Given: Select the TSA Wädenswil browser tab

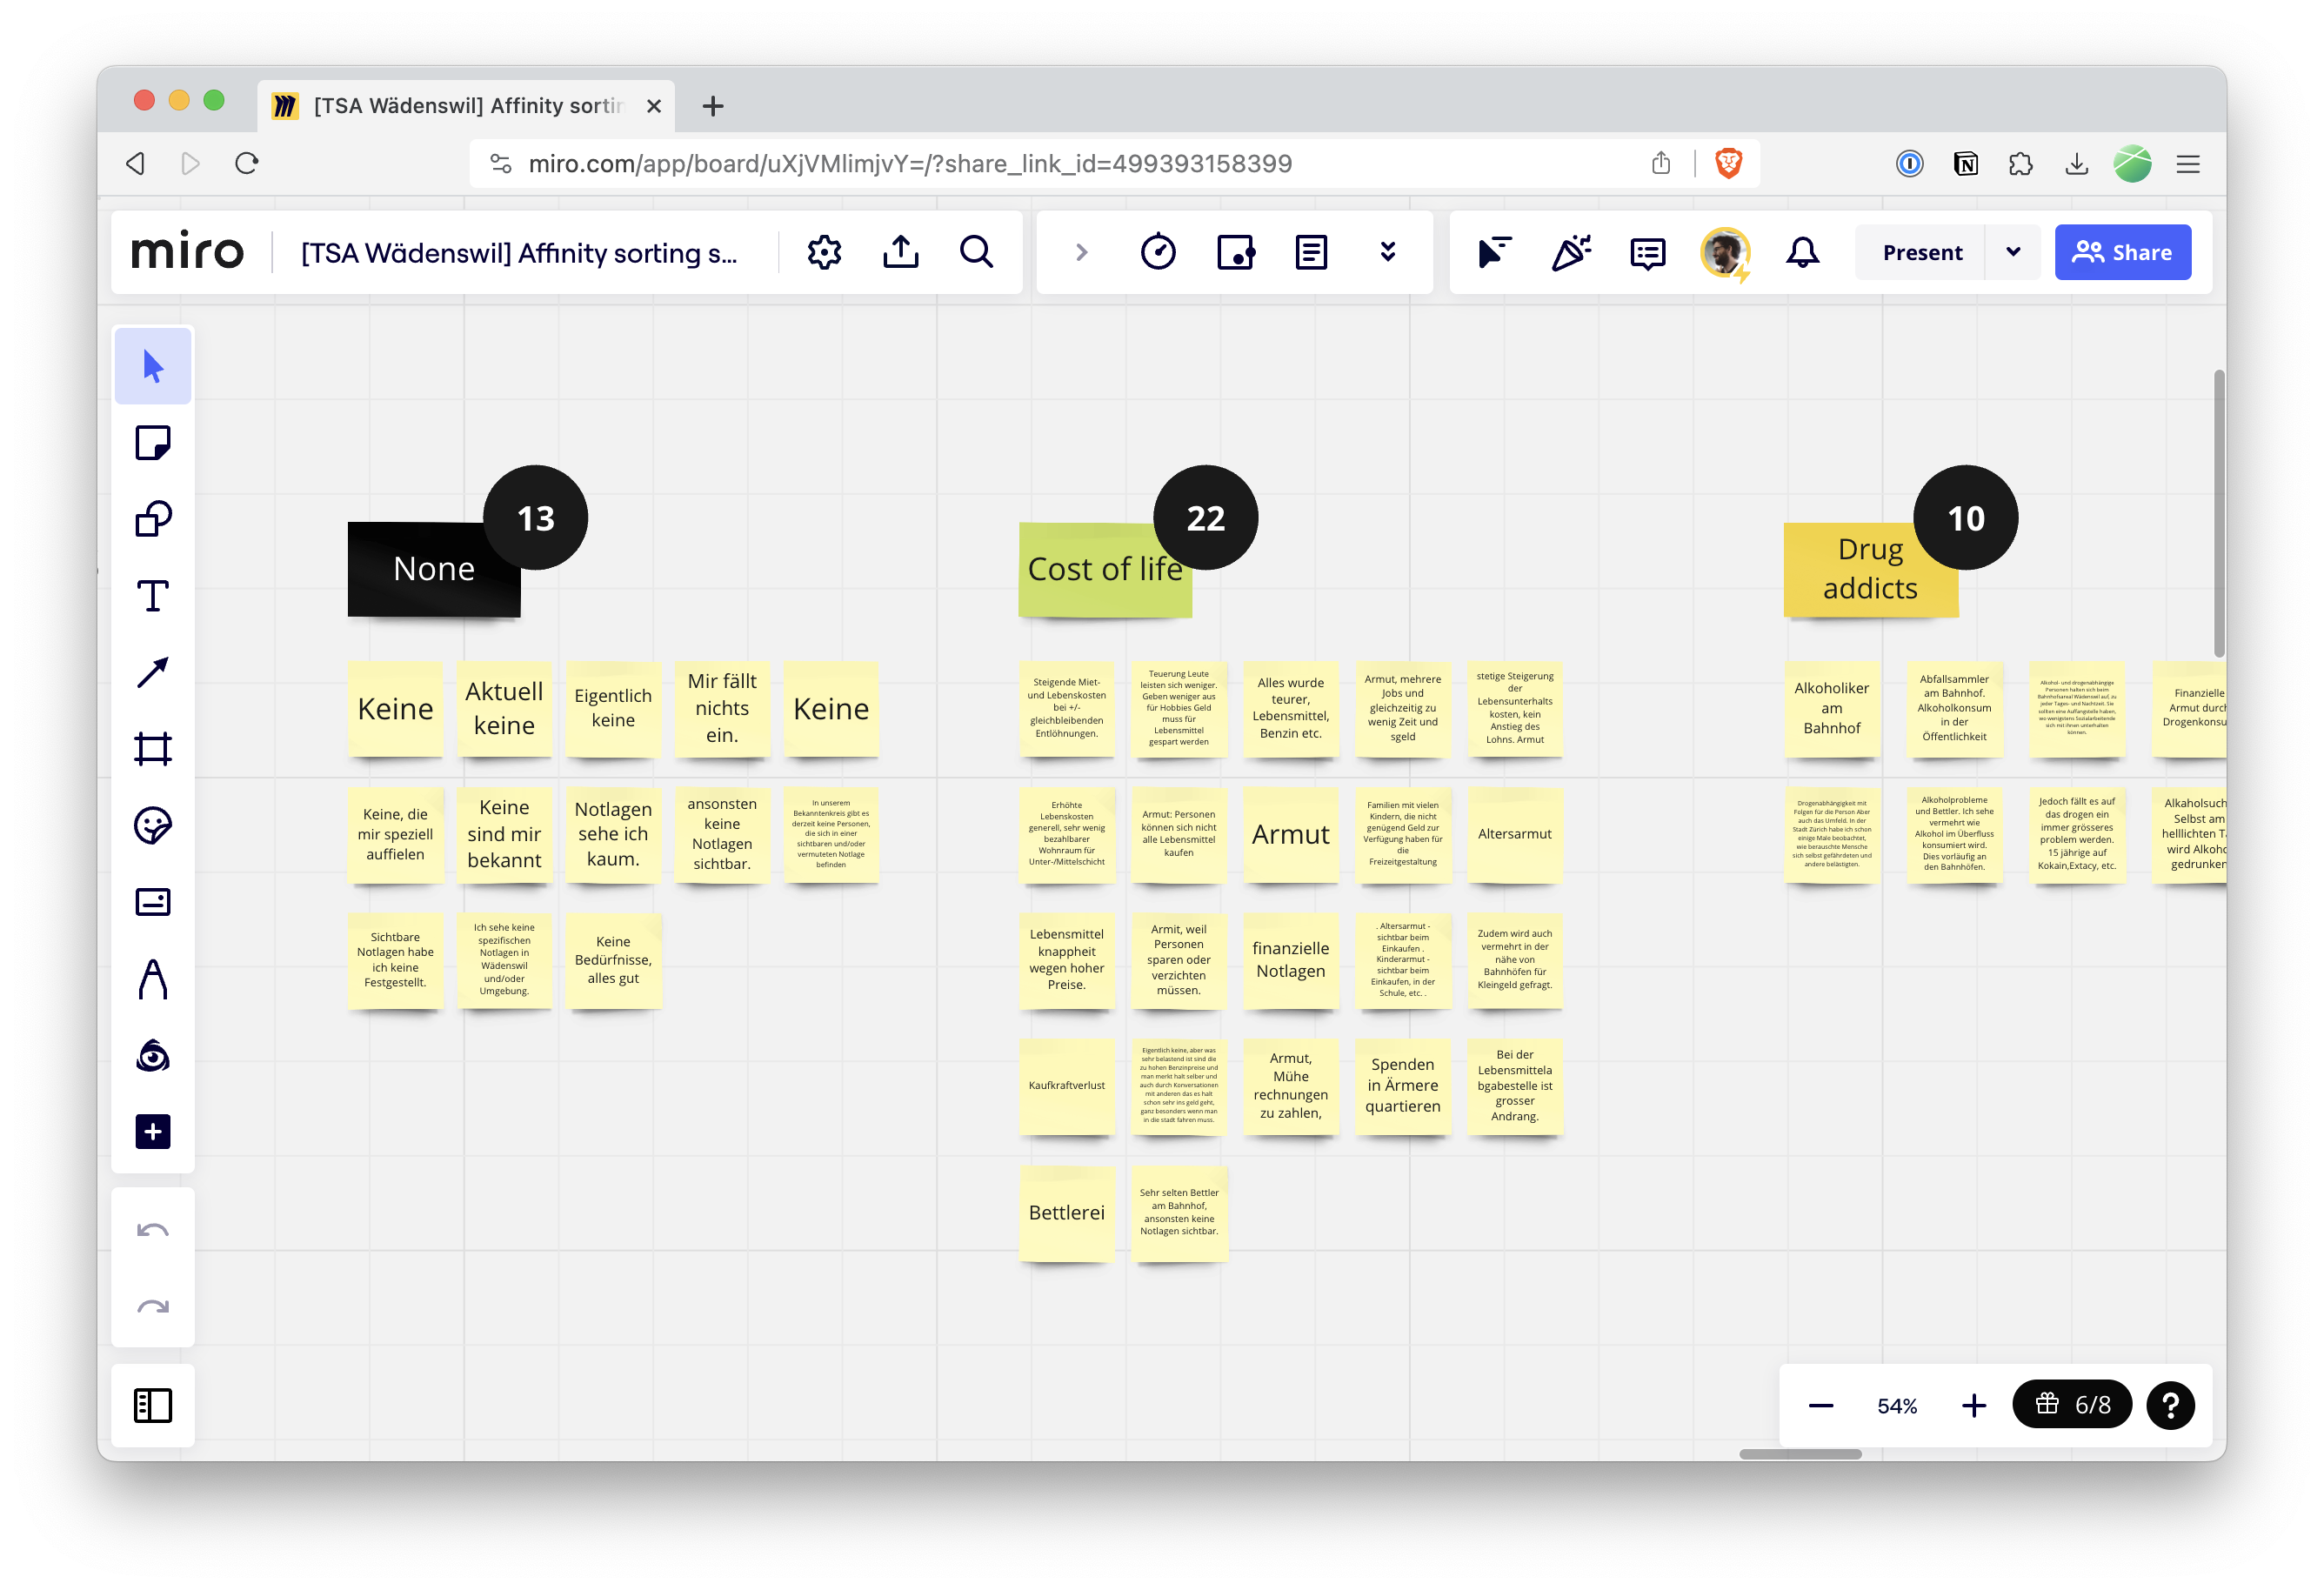Looking at the screenshot, I should tap(466, 105).
